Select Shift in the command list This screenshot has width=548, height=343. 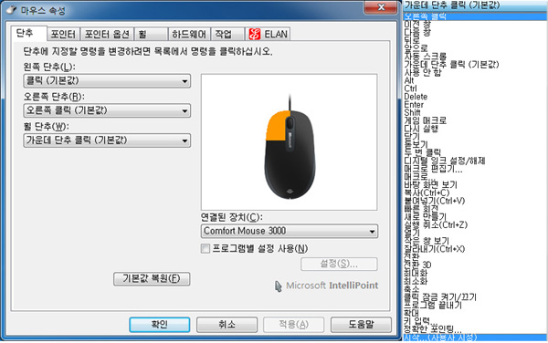[x=412, y=112]
